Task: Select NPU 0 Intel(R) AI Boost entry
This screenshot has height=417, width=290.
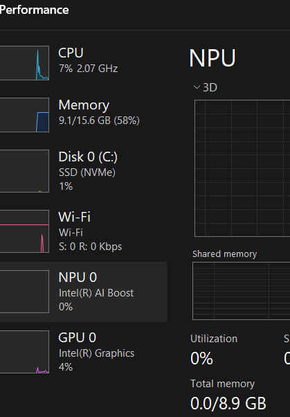Action: [83, 292]
